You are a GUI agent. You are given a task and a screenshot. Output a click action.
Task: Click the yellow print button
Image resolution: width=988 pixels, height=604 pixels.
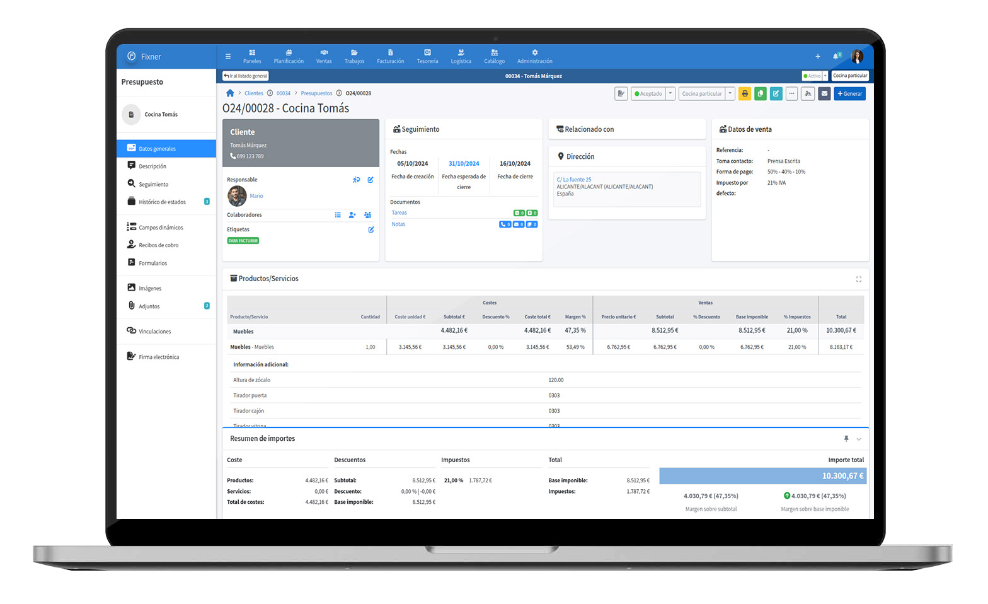[x=744, y=94]
